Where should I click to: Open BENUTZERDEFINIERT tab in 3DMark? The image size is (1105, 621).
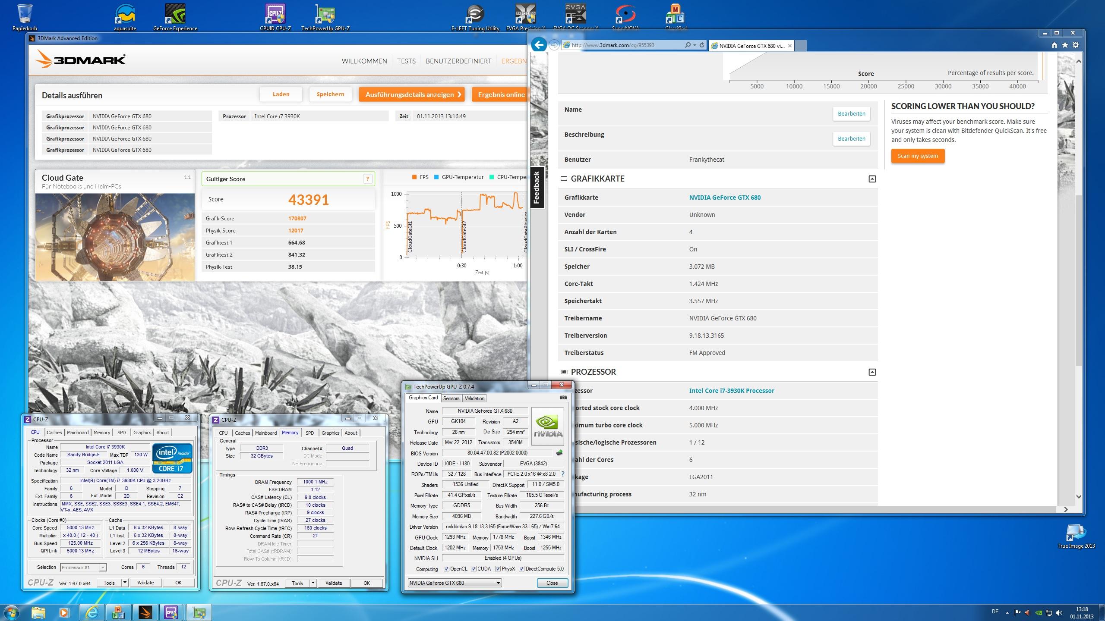pyautogui.click(x=458, y=61)
